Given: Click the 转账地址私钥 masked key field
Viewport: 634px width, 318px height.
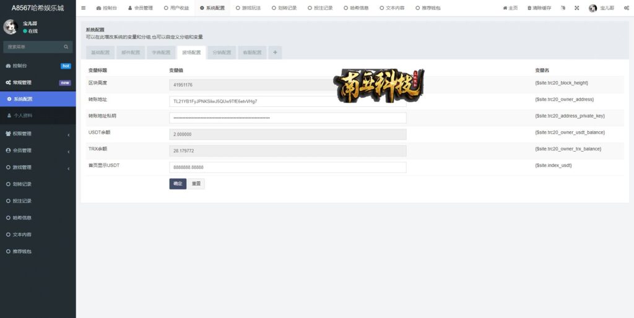Looking at the screenshot, I should 287,118.
